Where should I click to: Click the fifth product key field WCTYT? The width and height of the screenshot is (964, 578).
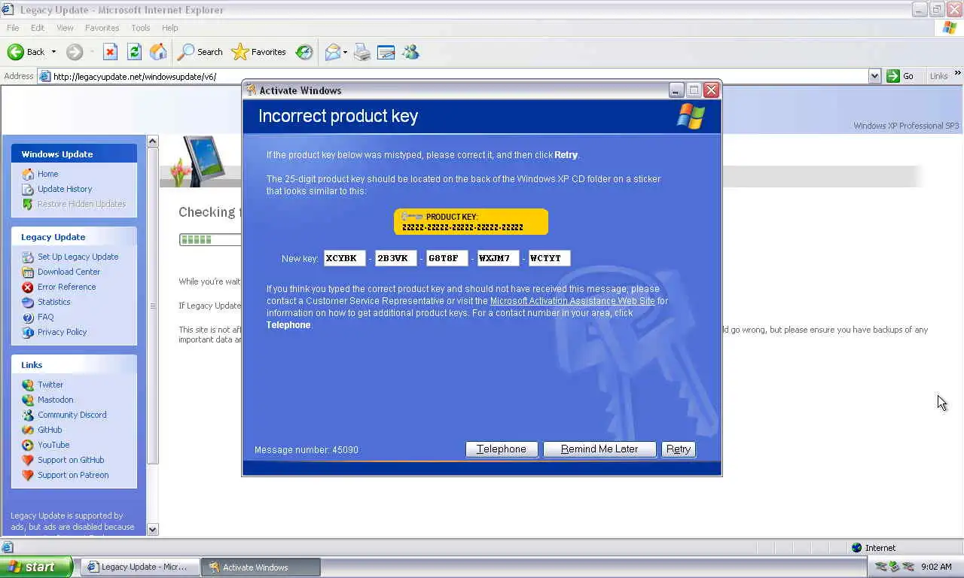click(550, 258)
